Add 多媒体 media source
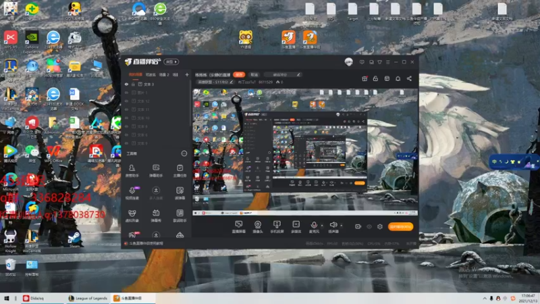Screen dimensions: 540x304 click(x=296, y=227)
